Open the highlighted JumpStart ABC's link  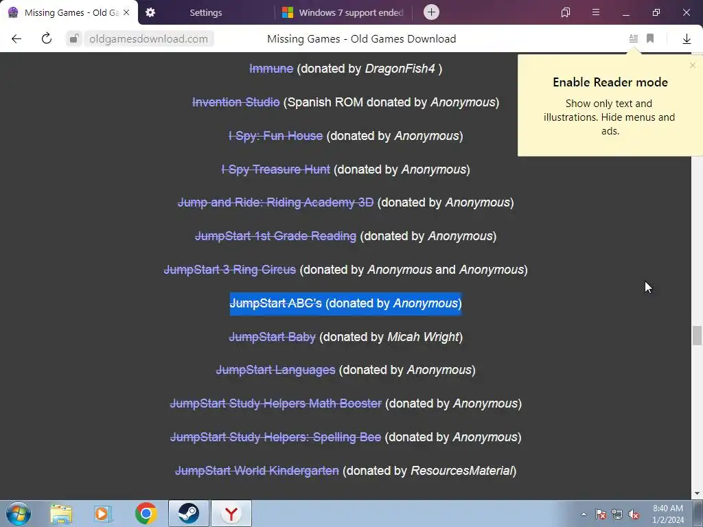click(276, 303)
